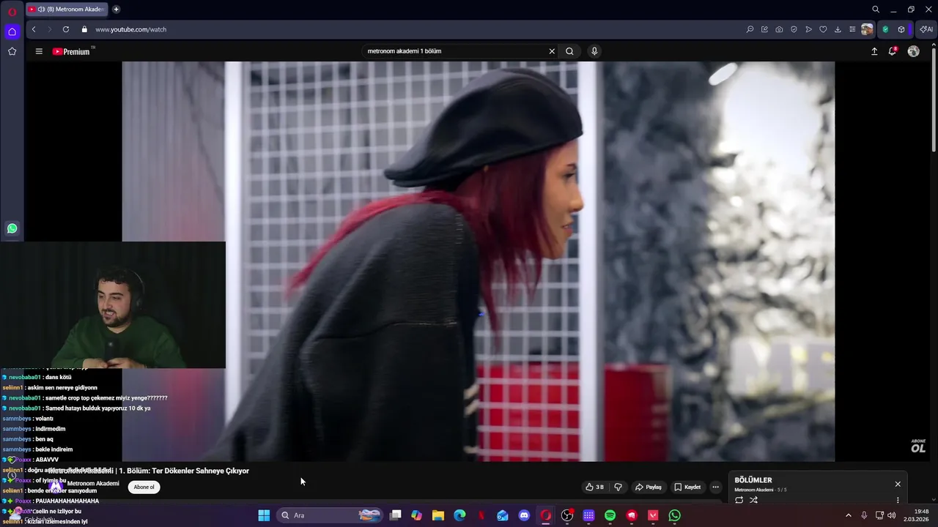This screenshot has height=527, width=938.
Task: Open the Opera AI assistant button
Action: [x=926, y=29]
